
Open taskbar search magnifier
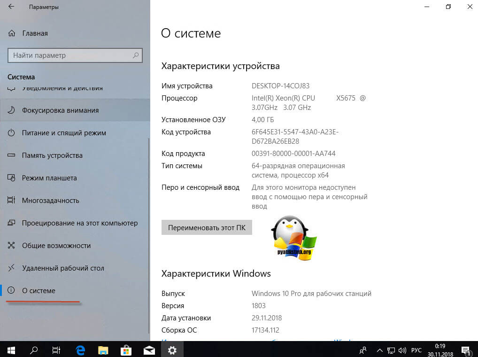pyautogui.click(x=33, y=349)
